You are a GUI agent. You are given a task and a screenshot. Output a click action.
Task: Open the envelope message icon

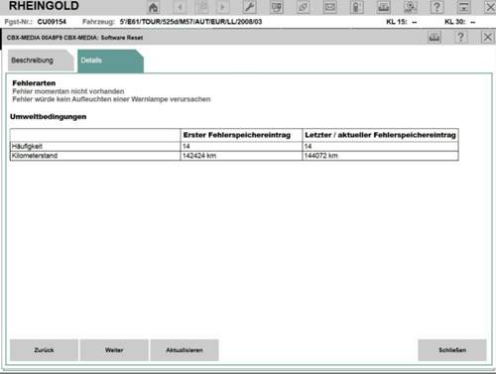[329, 7]
